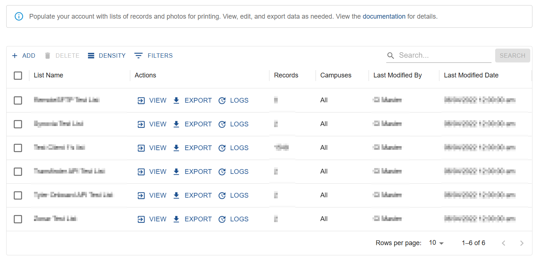Screen dimensions: 554x259
Task: Click the info icon in the banner
Action: 19,16
